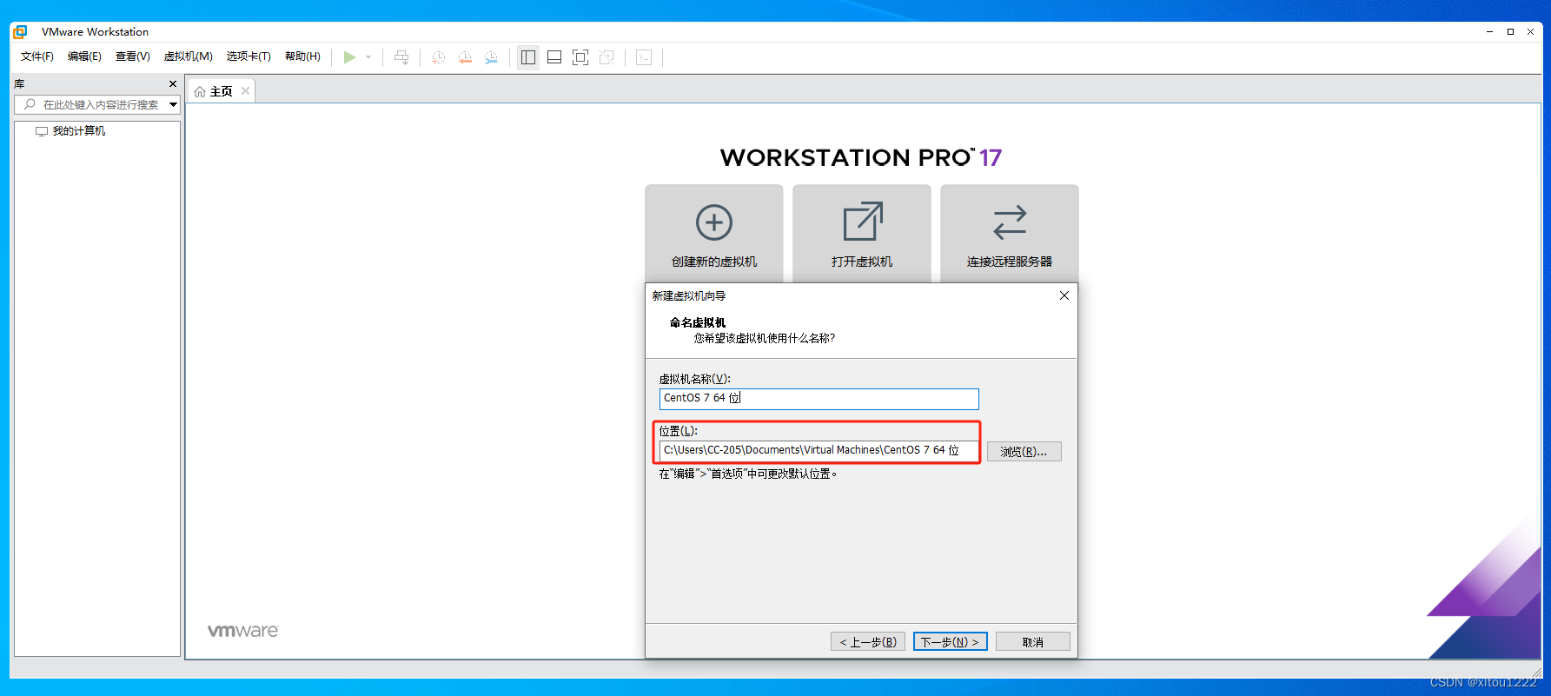Image resolution: width=1551 pixels, height=696 pixels.
Task: Click the Unity mode toolbar icon
Action: click(606, 57)
